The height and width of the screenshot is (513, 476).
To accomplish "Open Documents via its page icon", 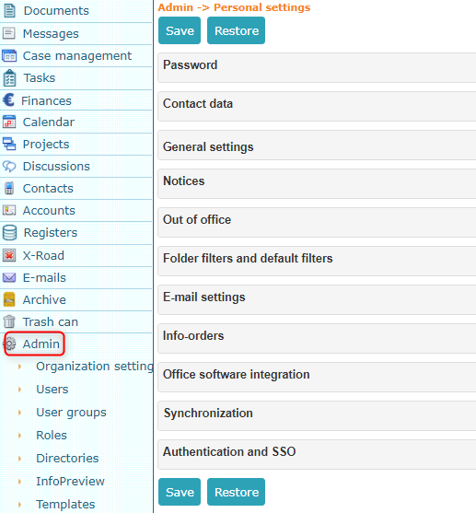I will point(9,10).
